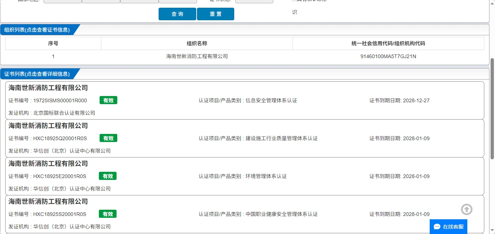Click expiry date 2028-01-09 of occupational health certificate

(416, 214)
